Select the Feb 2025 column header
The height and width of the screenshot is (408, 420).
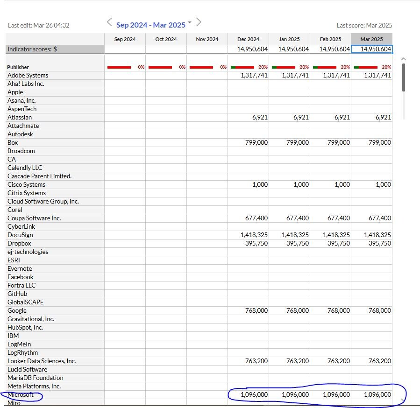(331, 39)
